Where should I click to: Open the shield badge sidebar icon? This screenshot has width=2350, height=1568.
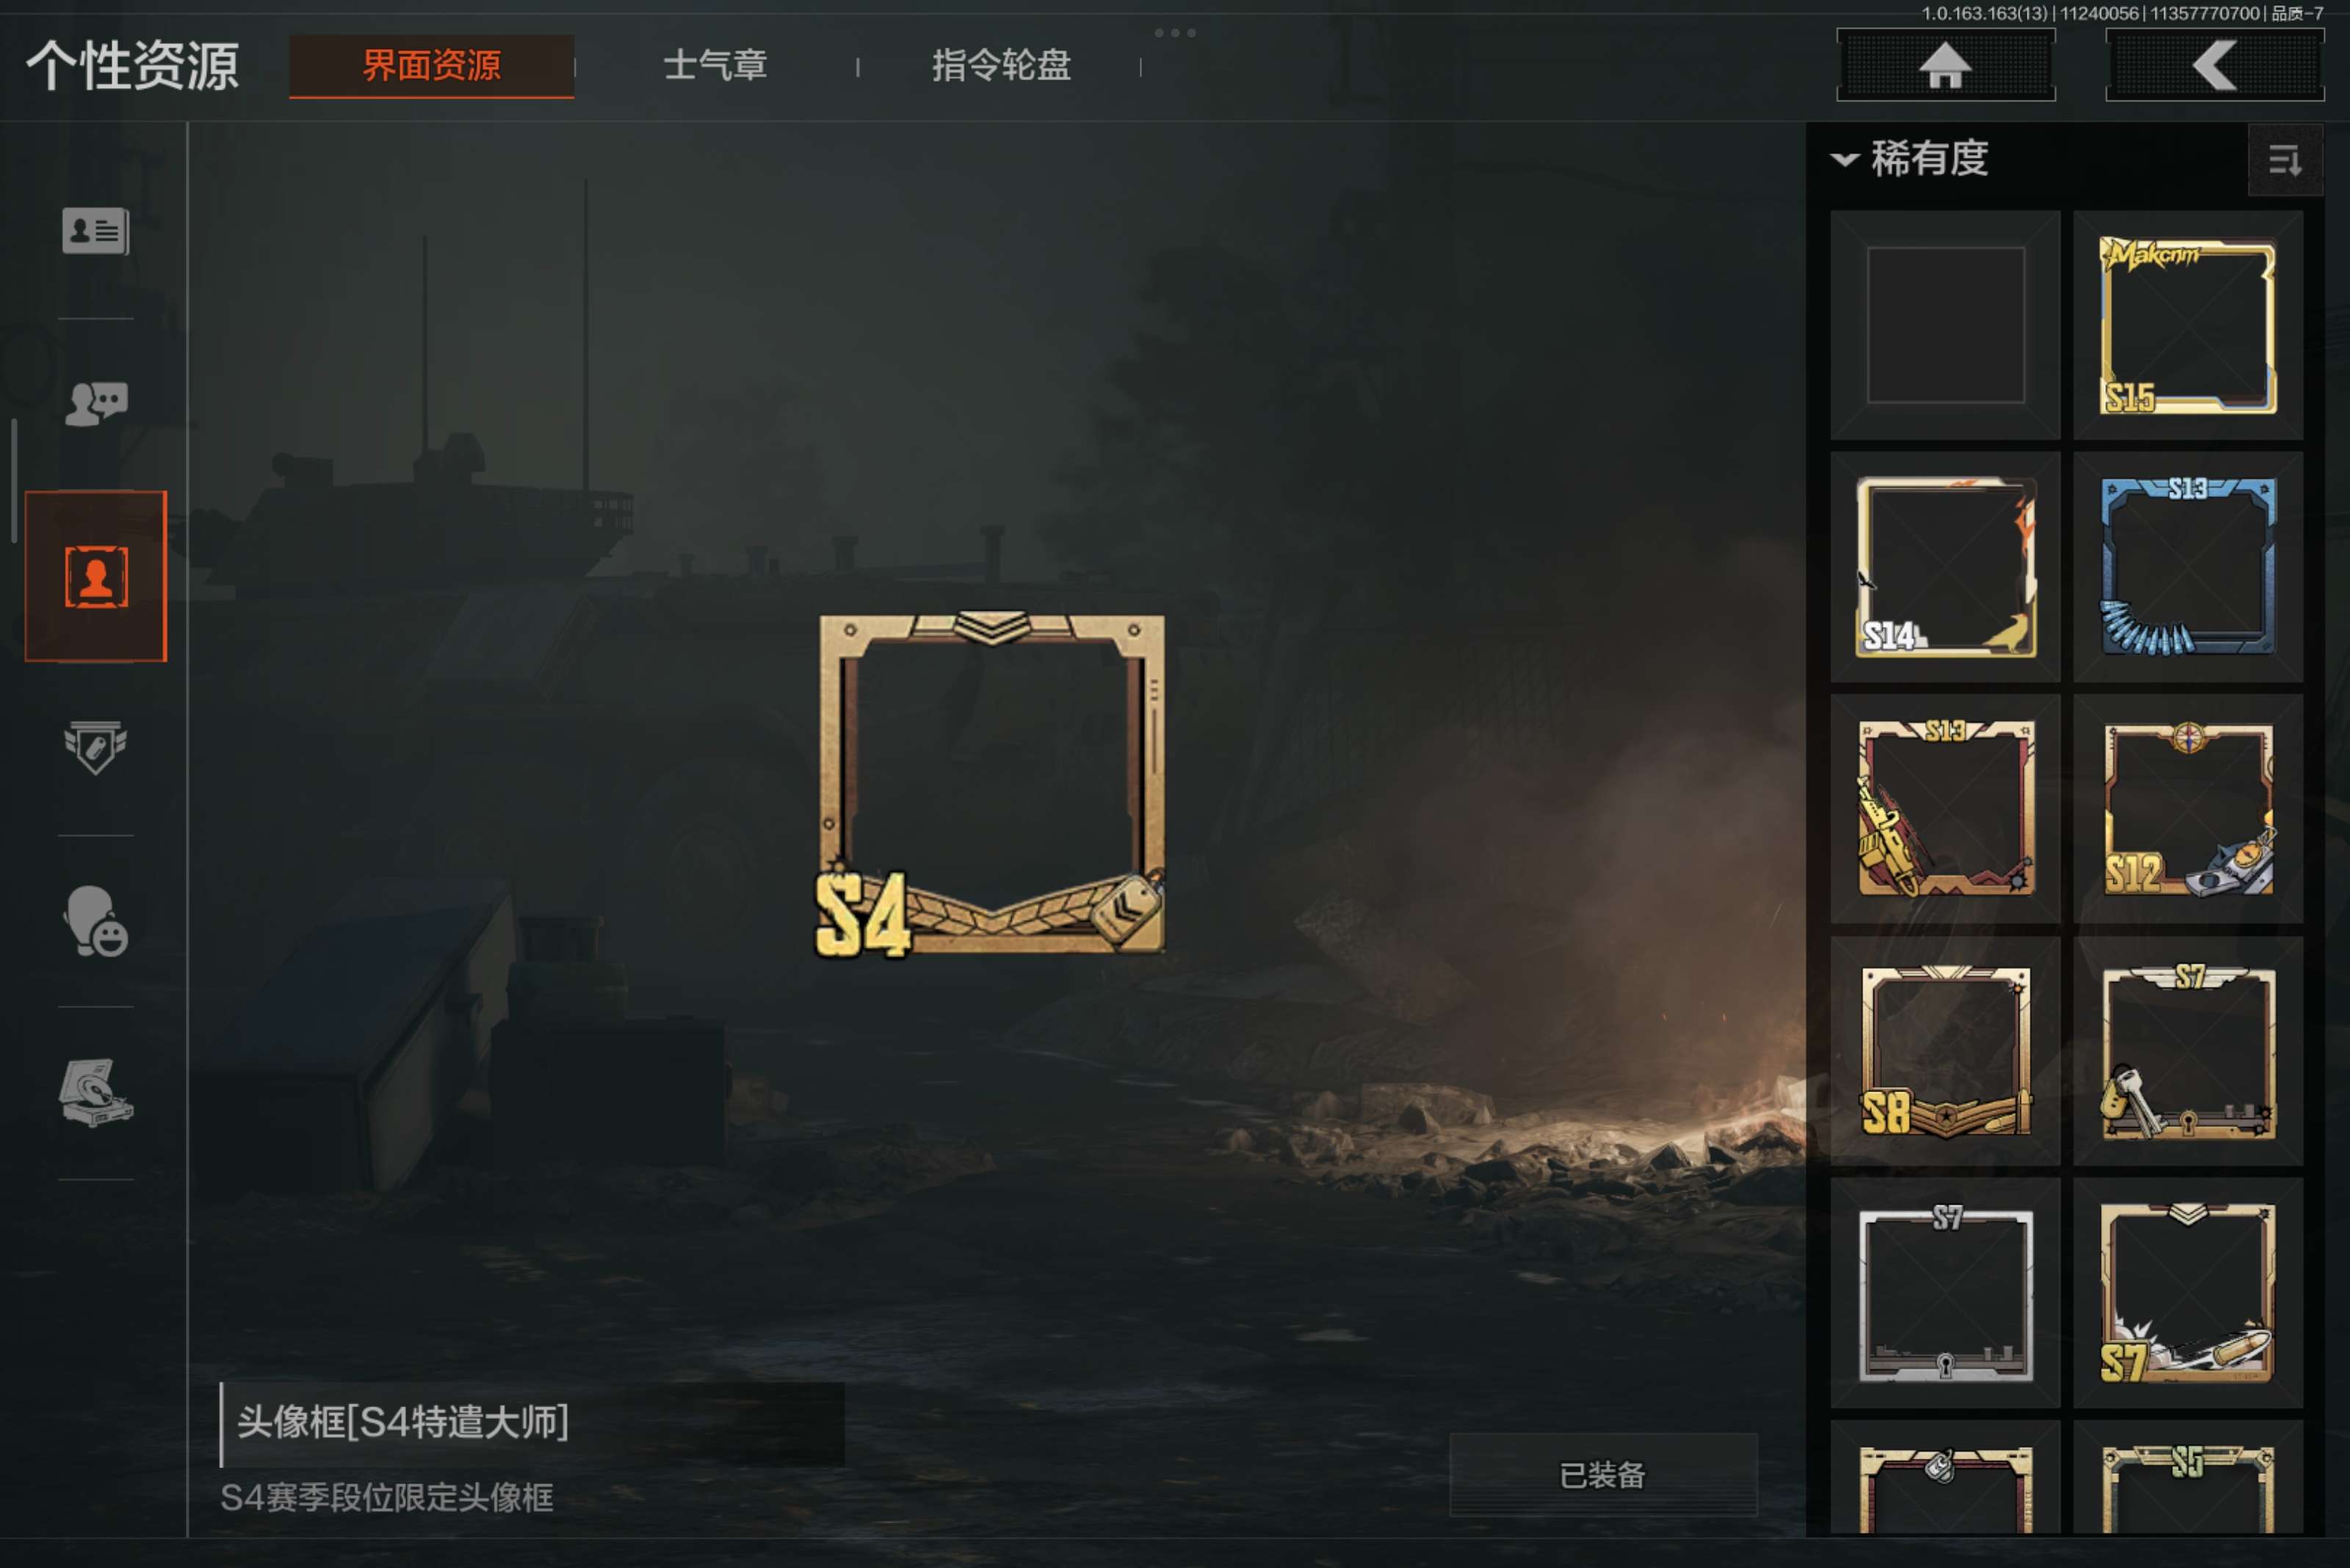click(x=95, y=747)
